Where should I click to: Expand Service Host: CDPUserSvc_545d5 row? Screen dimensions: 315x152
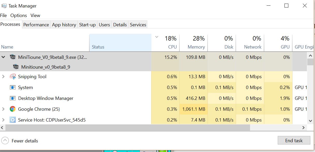point(3,120)
